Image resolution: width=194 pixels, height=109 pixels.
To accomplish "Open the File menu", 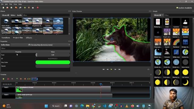I will point(2,4).
